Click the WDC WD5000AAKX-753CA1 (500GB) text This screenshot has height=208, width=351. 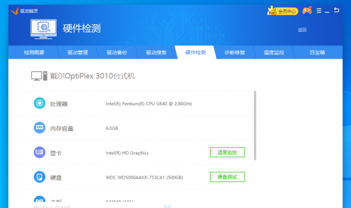[144, 177]
